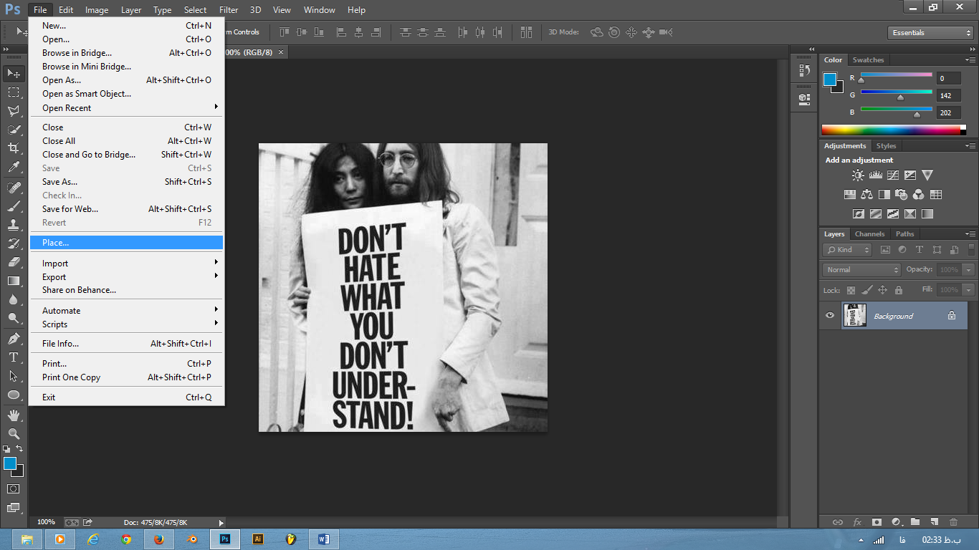Select the Ellipse shape tool

click(14, 395)
